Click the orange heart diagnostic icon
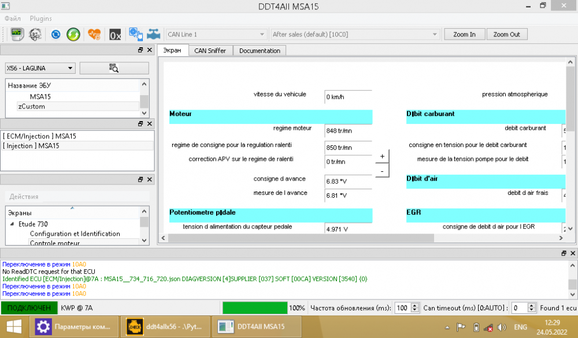Image resolution: width=578 pixels, height=338 pixels. pyautogui.click(x=94, y=34)
